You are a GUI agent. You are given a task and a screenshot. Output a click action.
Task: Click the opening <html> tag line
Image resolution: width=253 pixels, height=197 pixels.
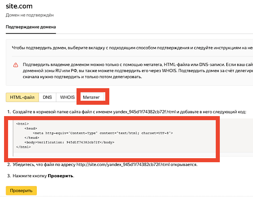point(22,123)
